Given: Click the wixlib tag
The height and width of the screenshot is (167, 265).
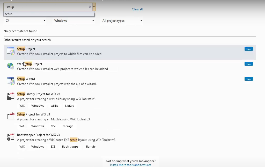Looking at the screenshot, I should pos(55,106).
